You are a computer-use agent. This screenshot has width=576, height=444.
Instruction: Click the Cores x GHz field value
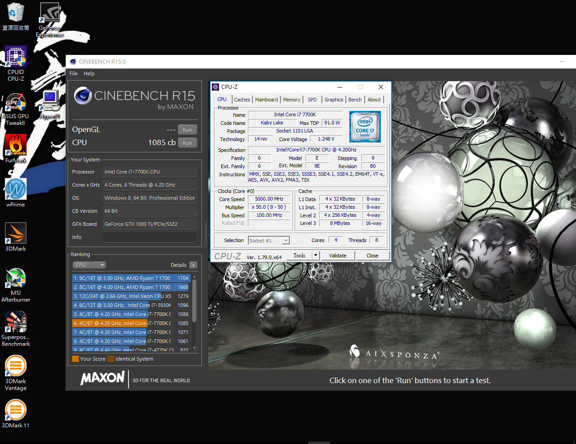coord(150,185)
